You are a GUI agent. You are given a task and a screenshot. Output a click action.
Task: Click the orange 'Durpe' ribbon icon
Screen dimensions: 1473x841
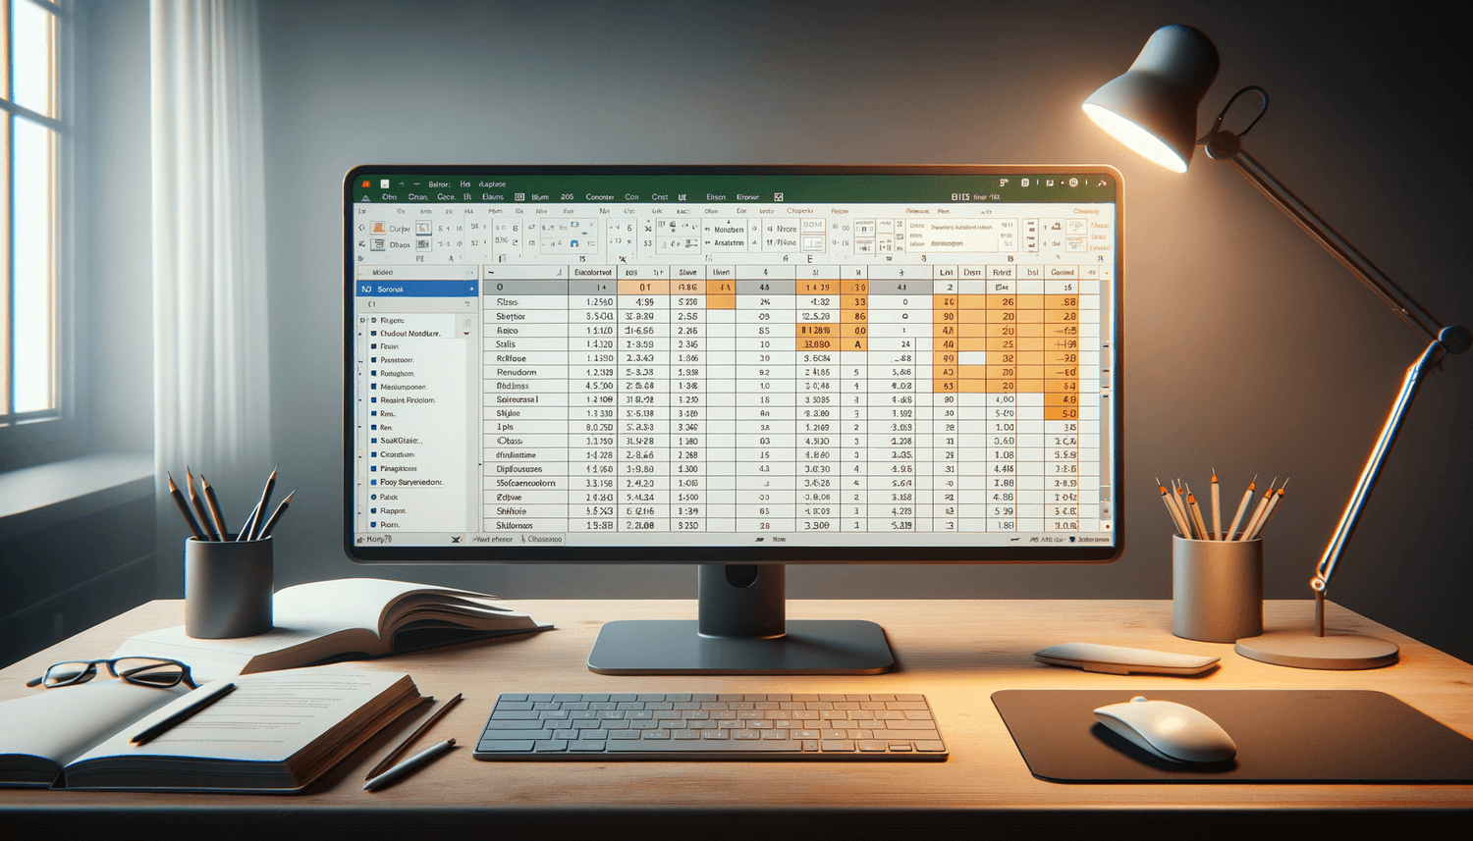coord(378,228)
